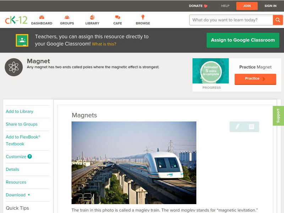Viewport: 284px width, 213px height.
Task: Start the orange Practice button
Action: 255,79
